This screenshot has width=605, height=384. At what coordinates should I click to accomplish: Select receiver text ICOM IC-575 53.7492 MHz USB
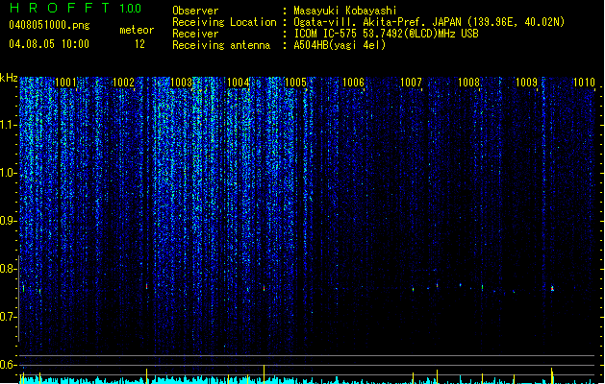click(x=387, y=34)
